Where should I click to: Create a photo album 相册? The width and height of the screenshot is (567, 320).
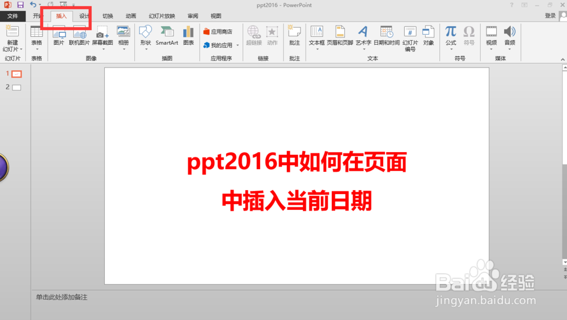tap(123, 37)
